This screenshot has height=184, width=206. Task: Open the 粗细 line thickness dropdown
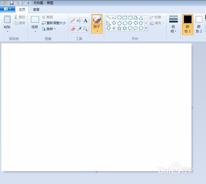[x=174, y=24]
